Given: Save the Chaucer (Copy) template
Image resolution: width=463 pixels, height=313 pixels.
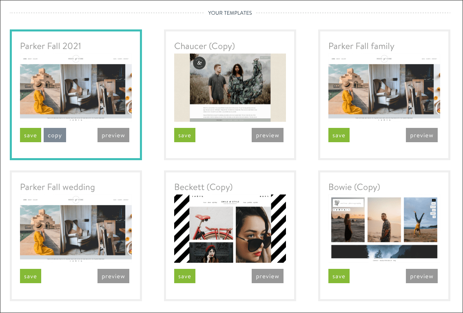Looking at the screenshot, I should pyautogui.click(x=184, y=135).
